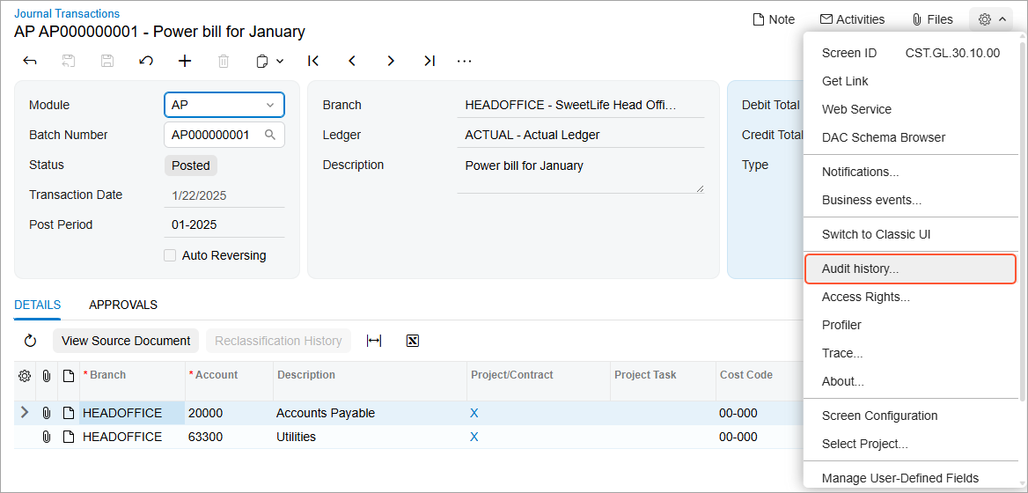This screenshot has width=1028, height=493.
Task: Open Files in the title bar
Action: click(x=931, y=19)
